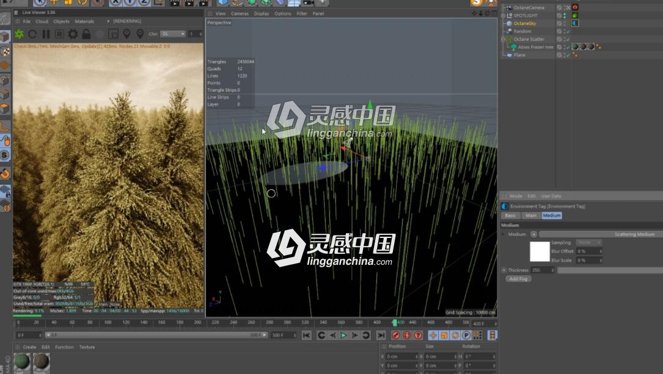The height and width of the screenshot is (374, 663).
Task: Open the viewport Display menu
Action: coord(262,13)
